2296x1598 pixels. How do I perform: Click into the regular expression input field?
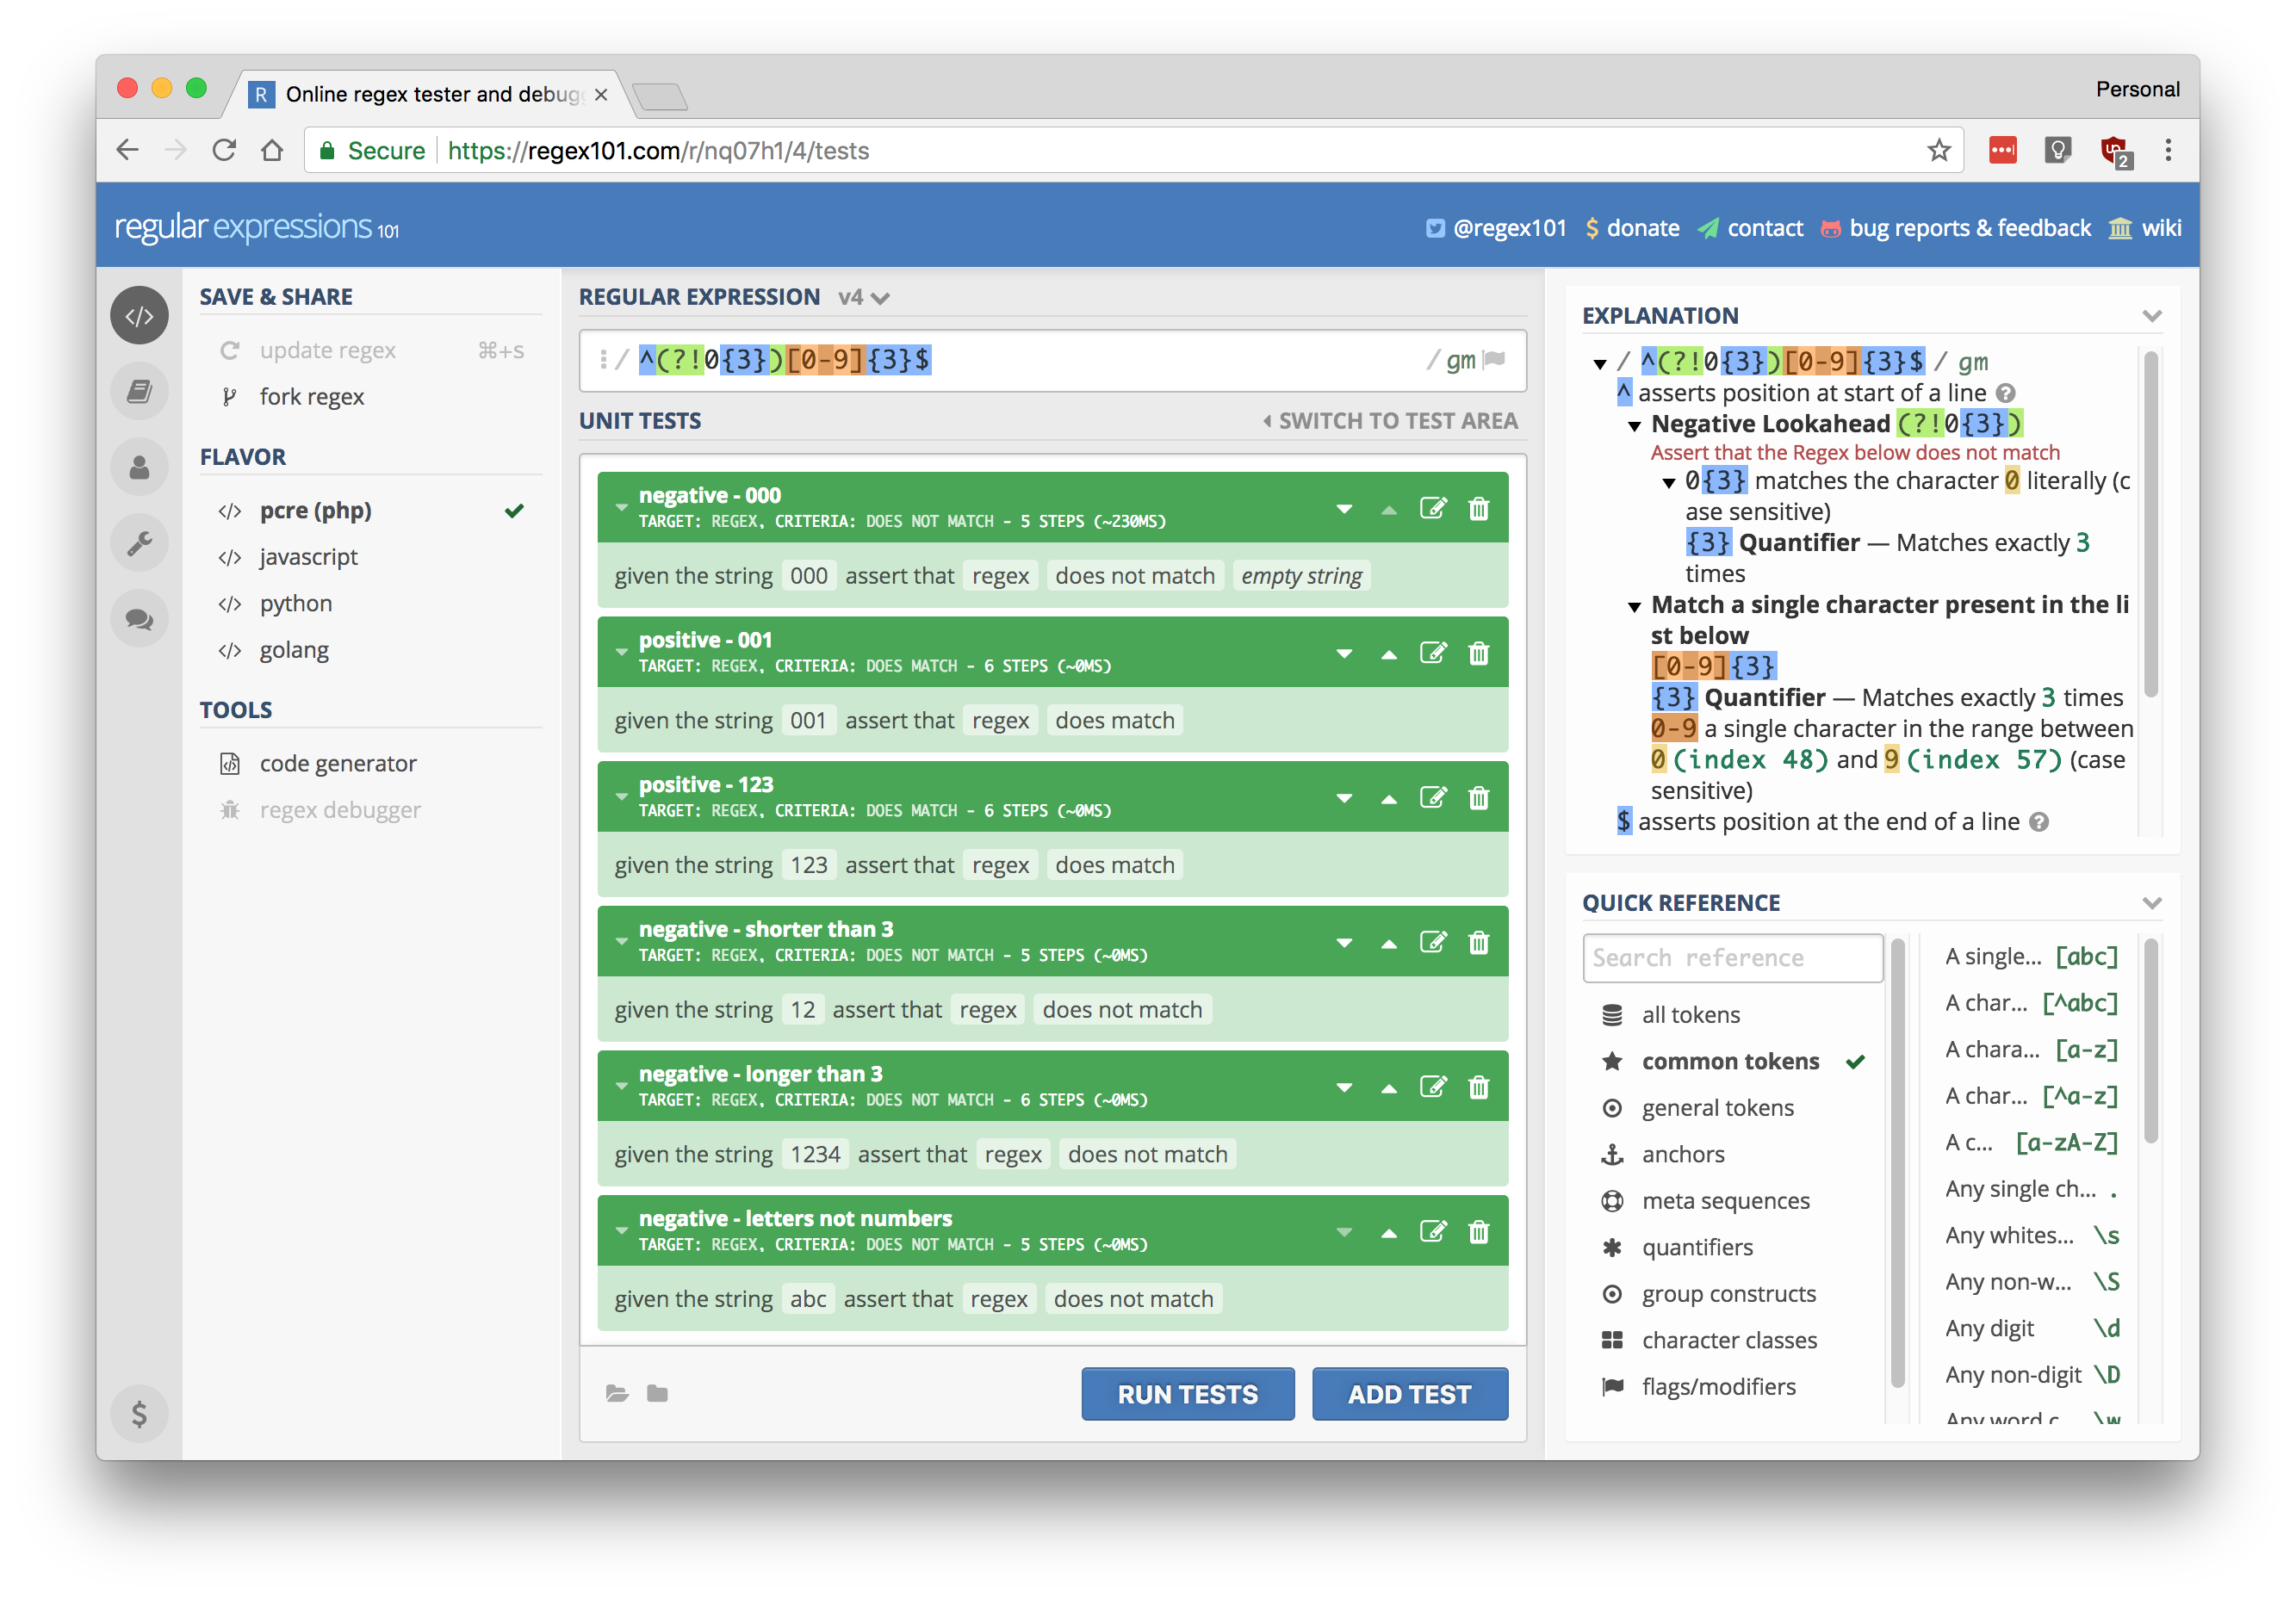(x=1052, y=360)
